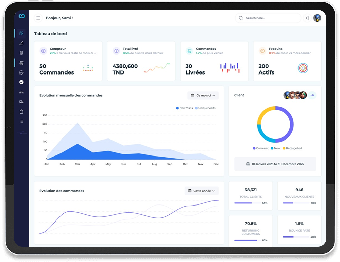Screen dimensions: 340x262
Task: Click the clipboard icon in the sidebar
Action: [21, 111]
